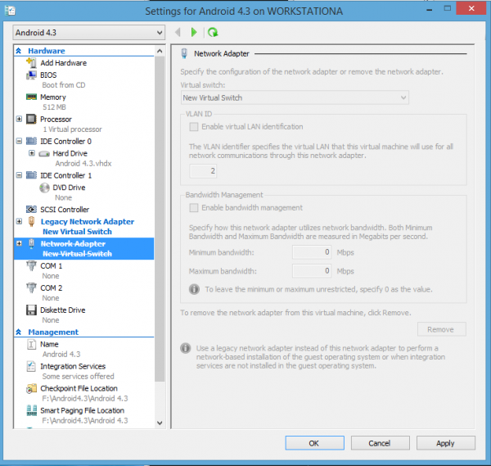This screenshot has height=466, width=491.
Task: Click the green refresh icon
Action: click(x=213, y=32)
